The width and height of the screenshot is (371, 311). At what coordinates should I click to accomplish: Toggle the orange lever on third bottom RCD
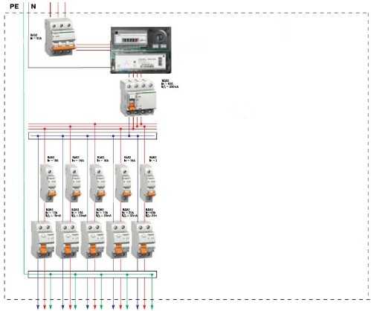click(x=93, y=249)
